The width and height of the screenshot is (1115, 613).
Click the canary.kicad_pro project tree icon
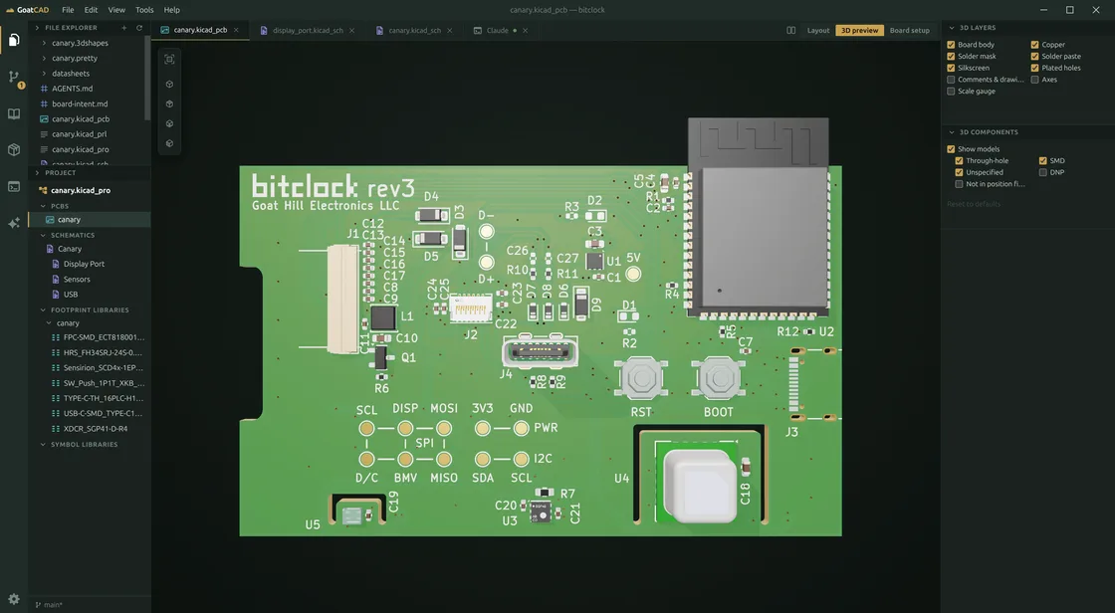[43, 191]
